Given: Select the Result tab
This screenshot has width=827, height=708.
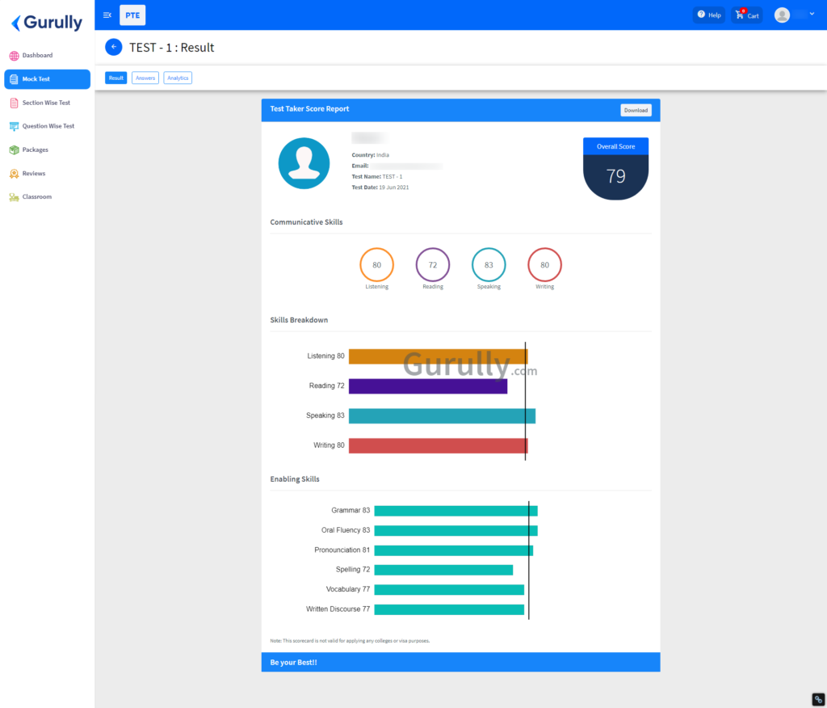Looking at the screenshot, I should (x=116, y=78).
